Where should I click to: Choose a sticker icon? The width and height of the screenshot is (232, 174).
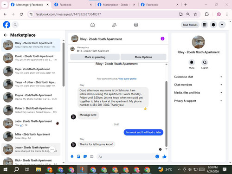(85, 157)
